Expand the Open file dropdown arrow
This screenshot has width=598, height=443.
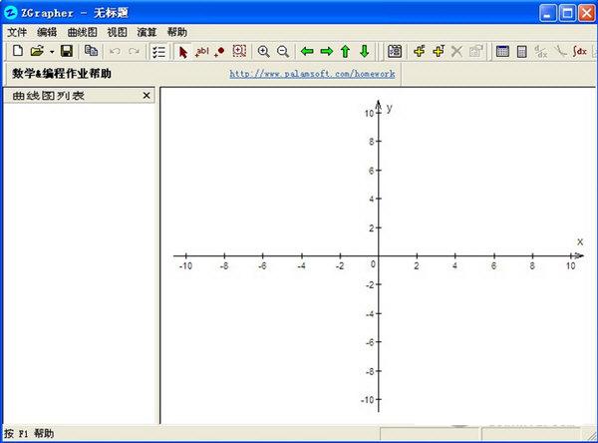52,51
